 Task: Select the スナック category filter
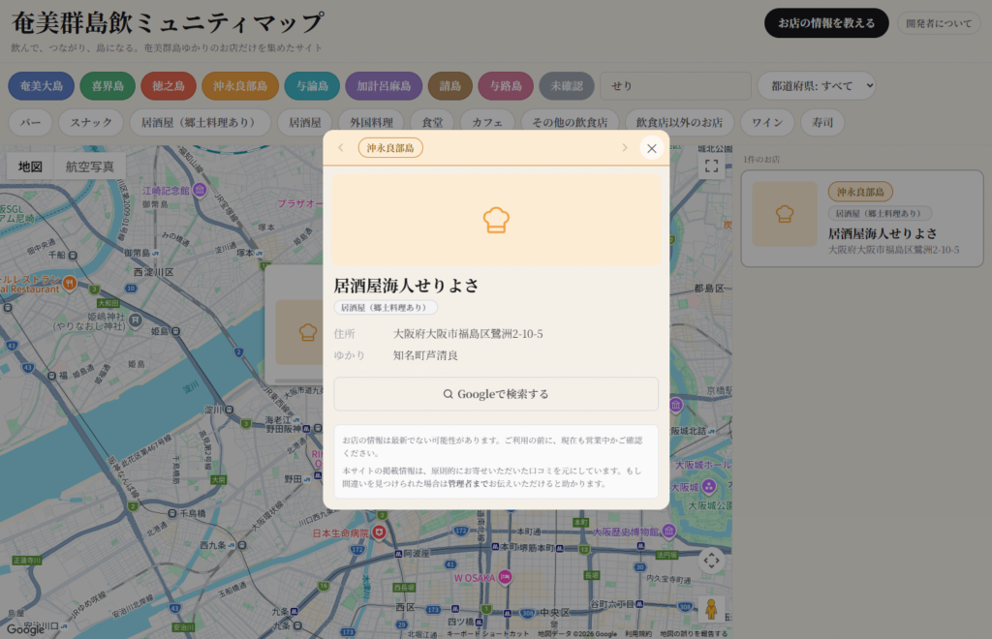[91, 123]
